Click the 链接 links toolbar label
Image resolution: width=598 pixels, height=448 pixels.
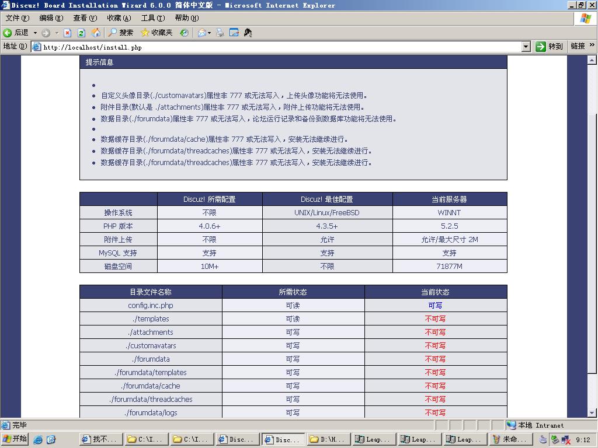pyautogui.click(x=578, y=46)
